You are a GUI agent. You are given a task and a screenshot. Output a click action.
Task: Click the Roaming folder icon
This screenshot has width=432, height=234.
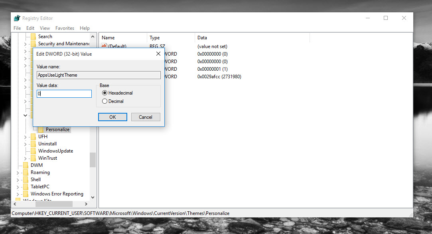coord(26,172)
